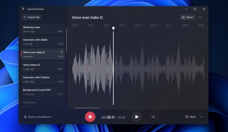Open more options beside the Mark button

tap(202, 117)
